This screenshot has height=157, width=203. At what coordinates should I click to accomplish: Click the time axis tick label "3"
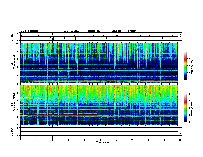(x=68, y=140)
